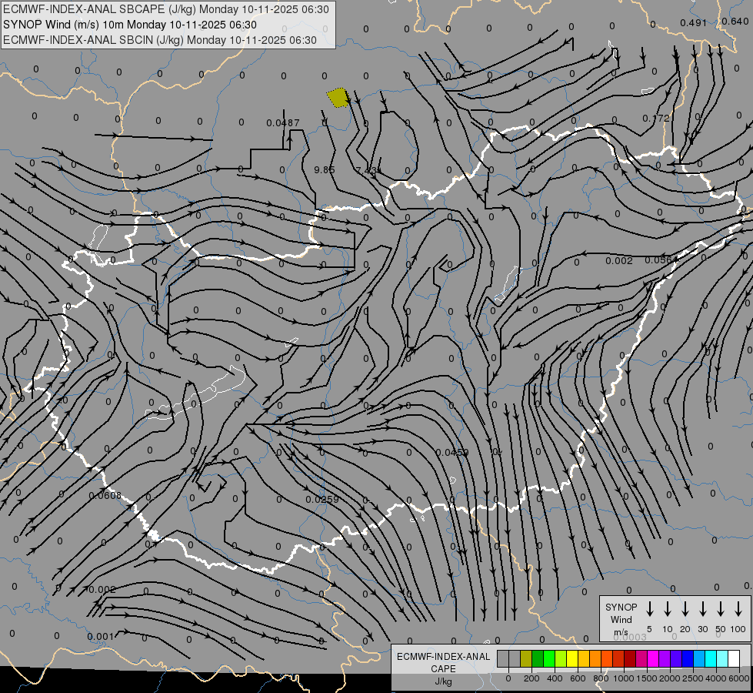Screen dimensions: 753x693
Task: Click the 400 tick label on the color bar
Action: click(x=555, y=678)
